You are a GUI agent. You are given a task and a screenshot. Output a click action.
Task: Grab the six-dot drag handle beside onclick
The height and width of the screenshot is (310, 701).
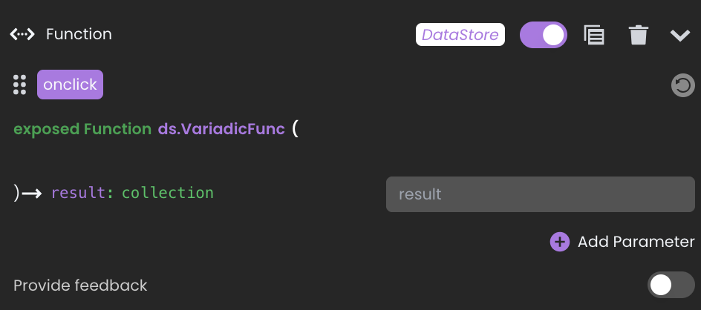click(19, 85)
